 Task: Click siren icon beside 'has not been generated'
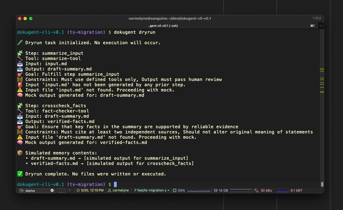point(20,85)
